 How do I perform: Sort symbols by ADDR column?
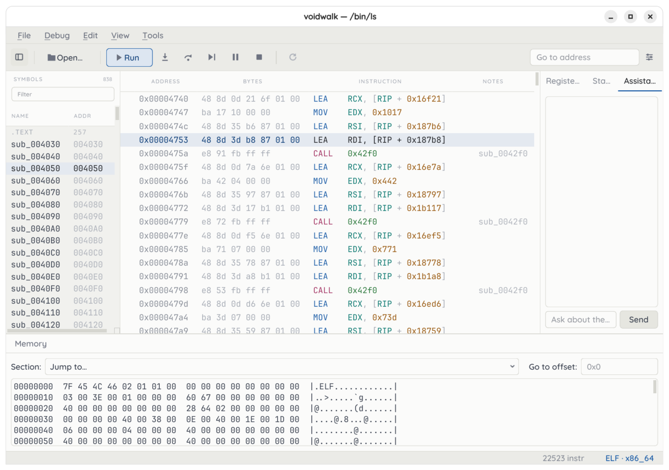(82, 116)
